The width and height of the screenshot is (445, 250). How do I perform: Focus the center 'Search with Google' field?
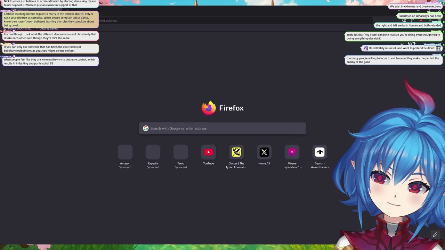(222, 128)
